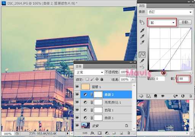Select the curve point edit tool
Screen dimensions: 195x137
[142, 55]
